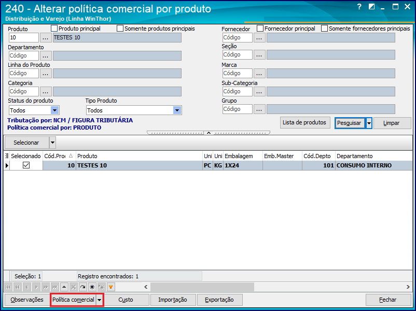Click the refresh curved-arrow navigator icon
This screenshot has width=416, height=311.
[83, 287]
